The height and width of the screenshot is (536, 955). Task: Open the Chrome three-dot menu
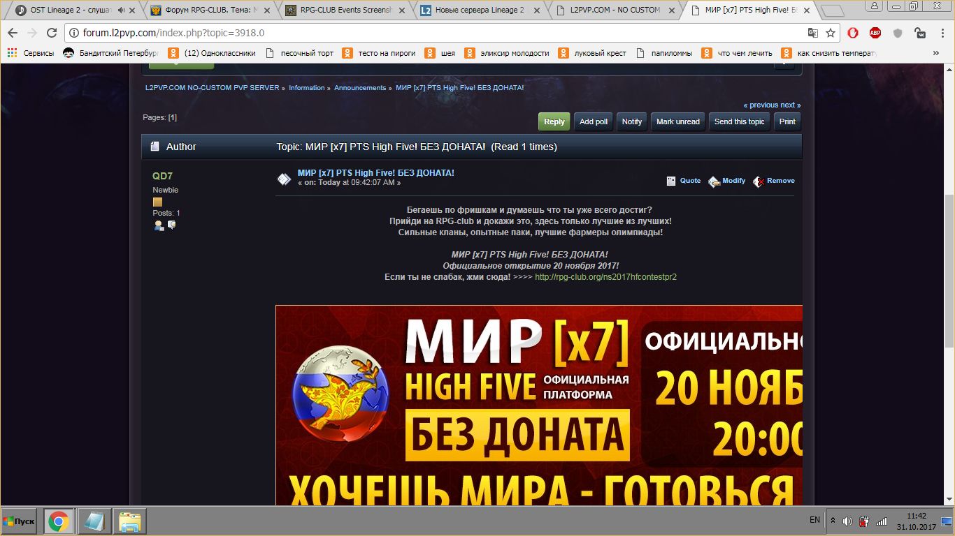click(942, 33)
